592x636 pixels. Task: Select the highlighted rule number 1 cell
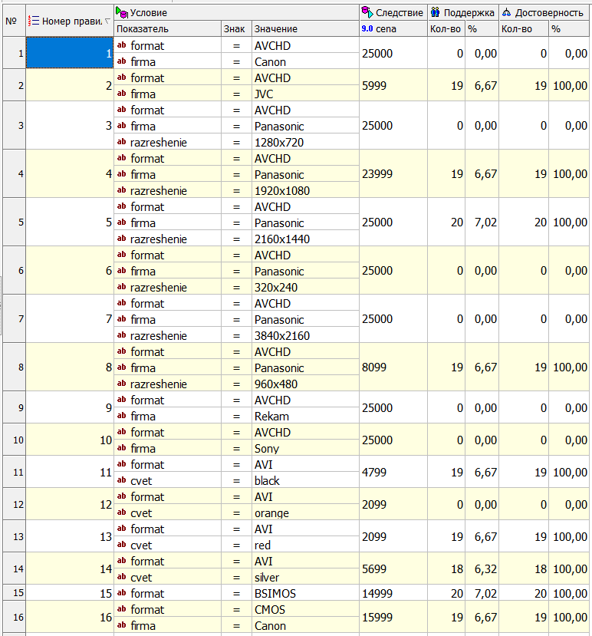tap(70, 53)
